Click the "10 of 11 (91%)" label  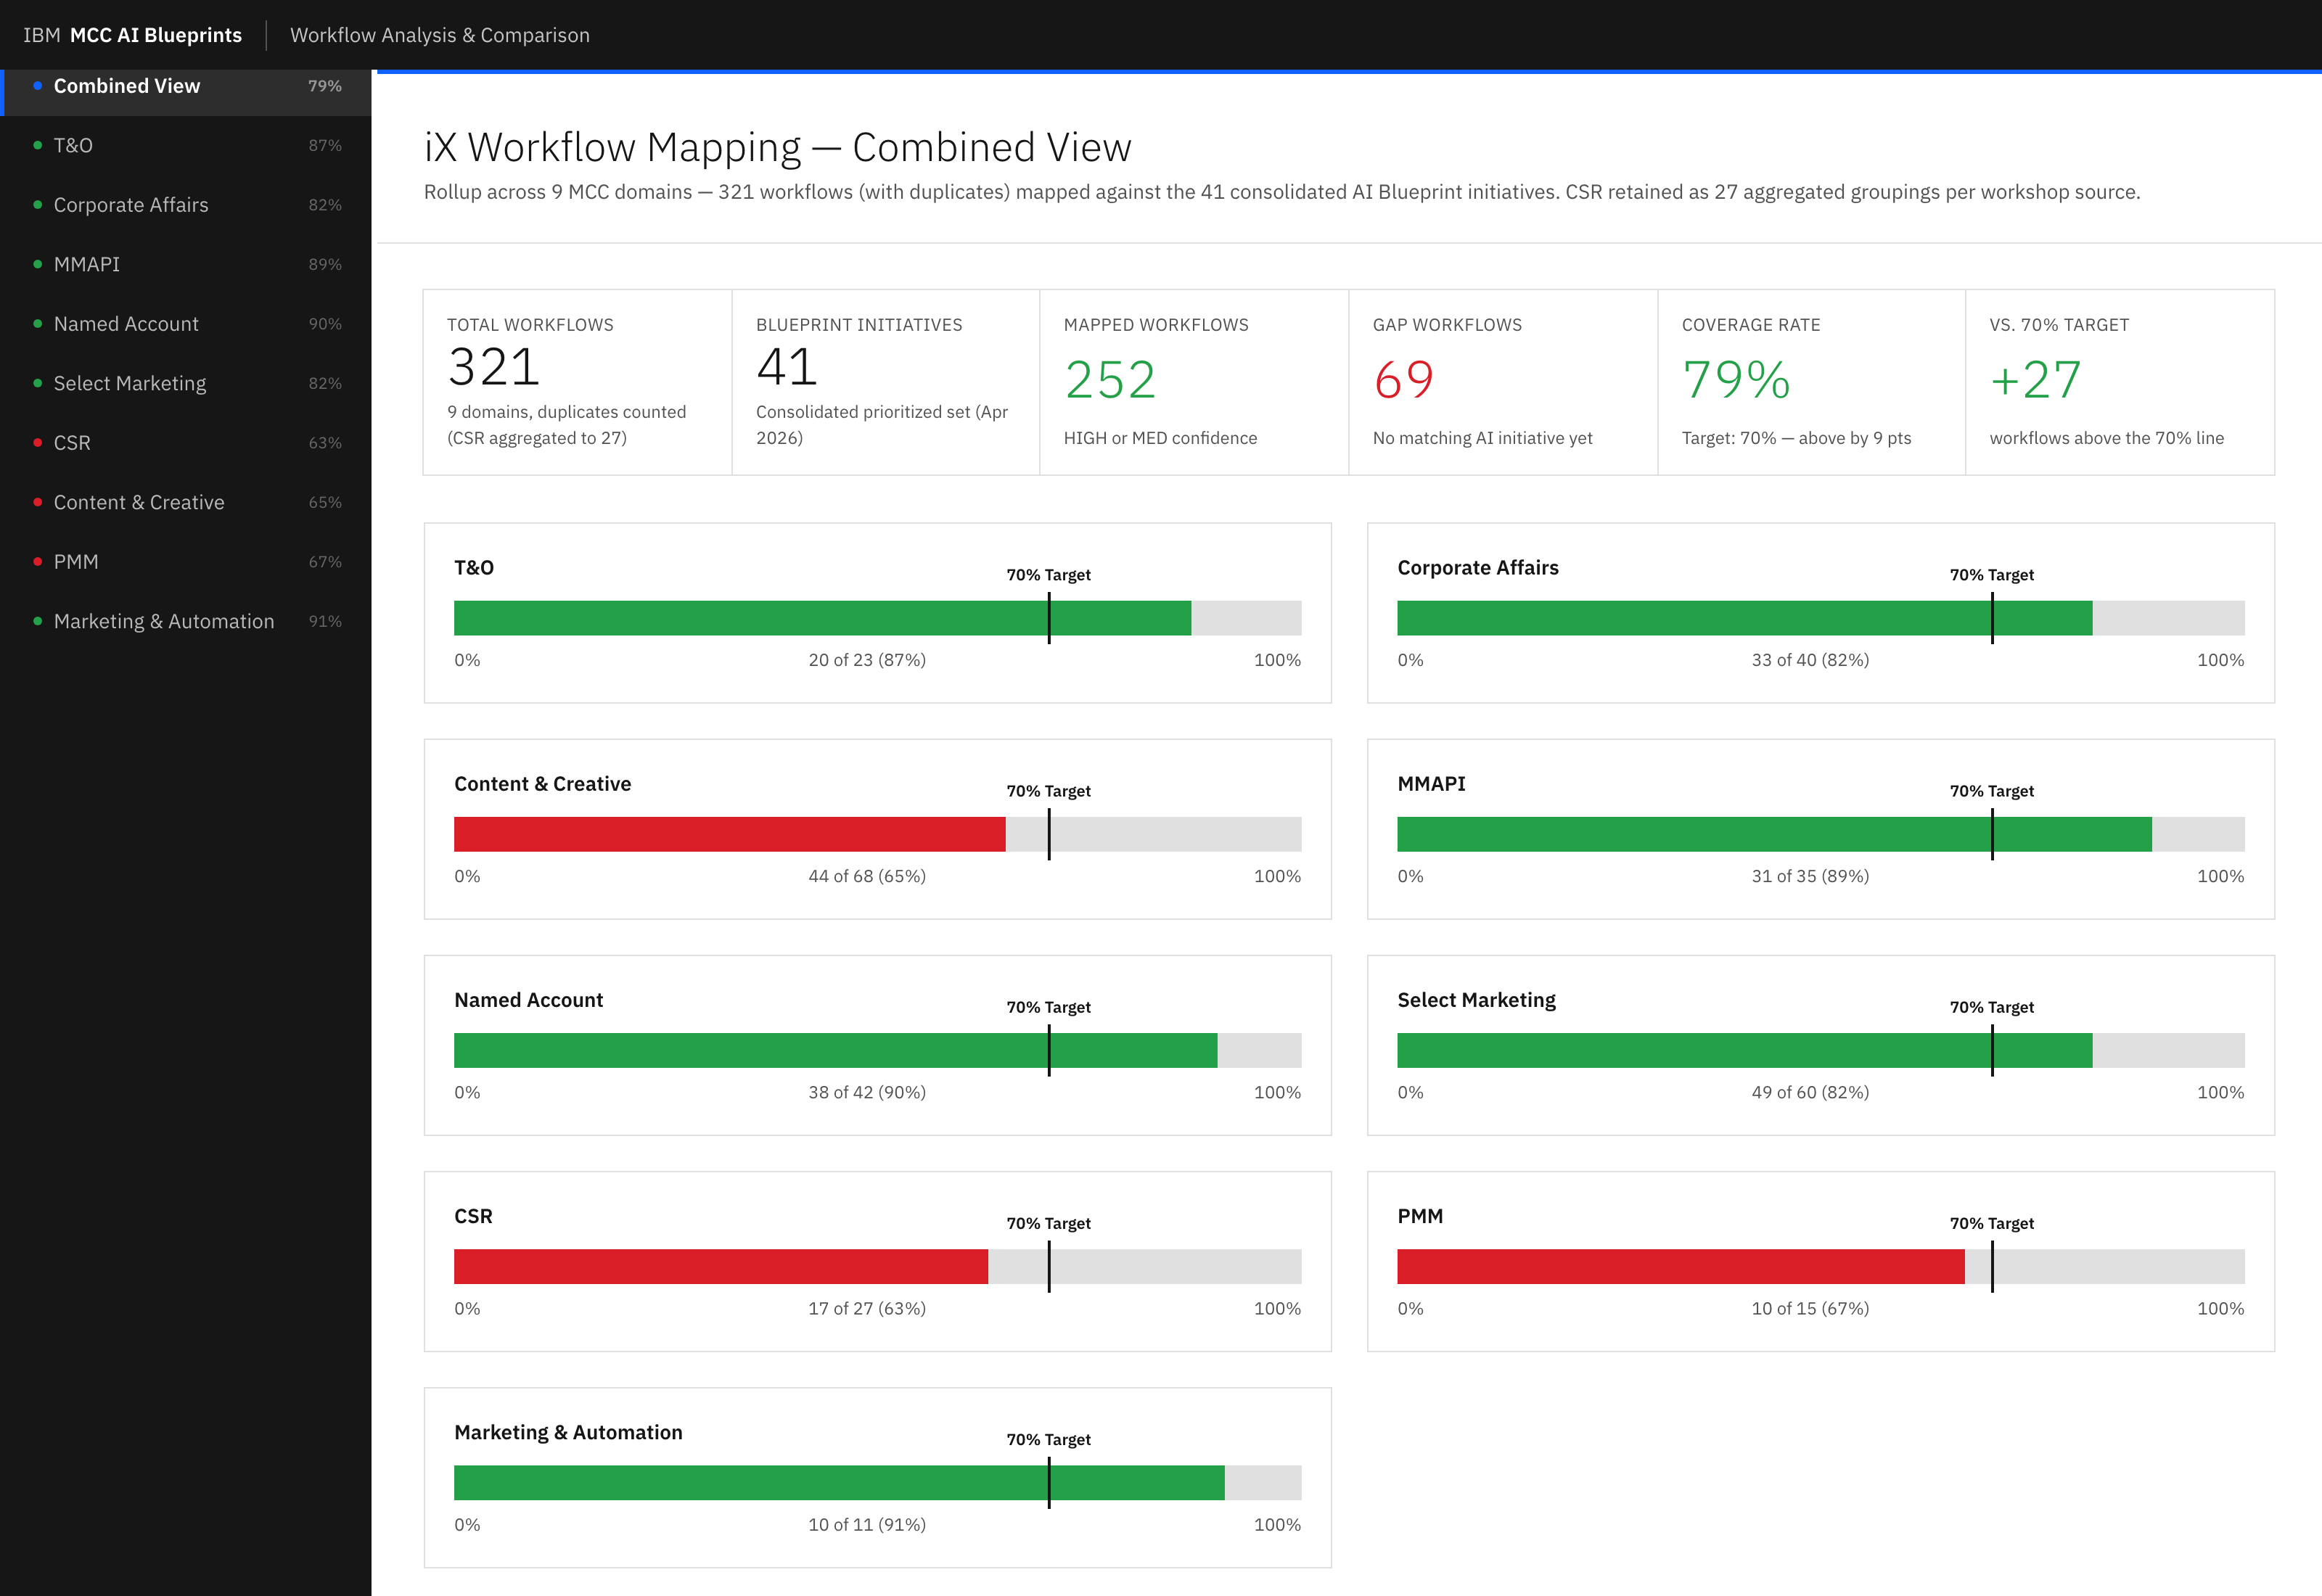click(x=867, y=1524)
